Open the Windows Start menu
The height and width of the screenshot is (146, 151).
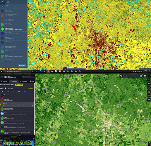click(x=1, y=71)
